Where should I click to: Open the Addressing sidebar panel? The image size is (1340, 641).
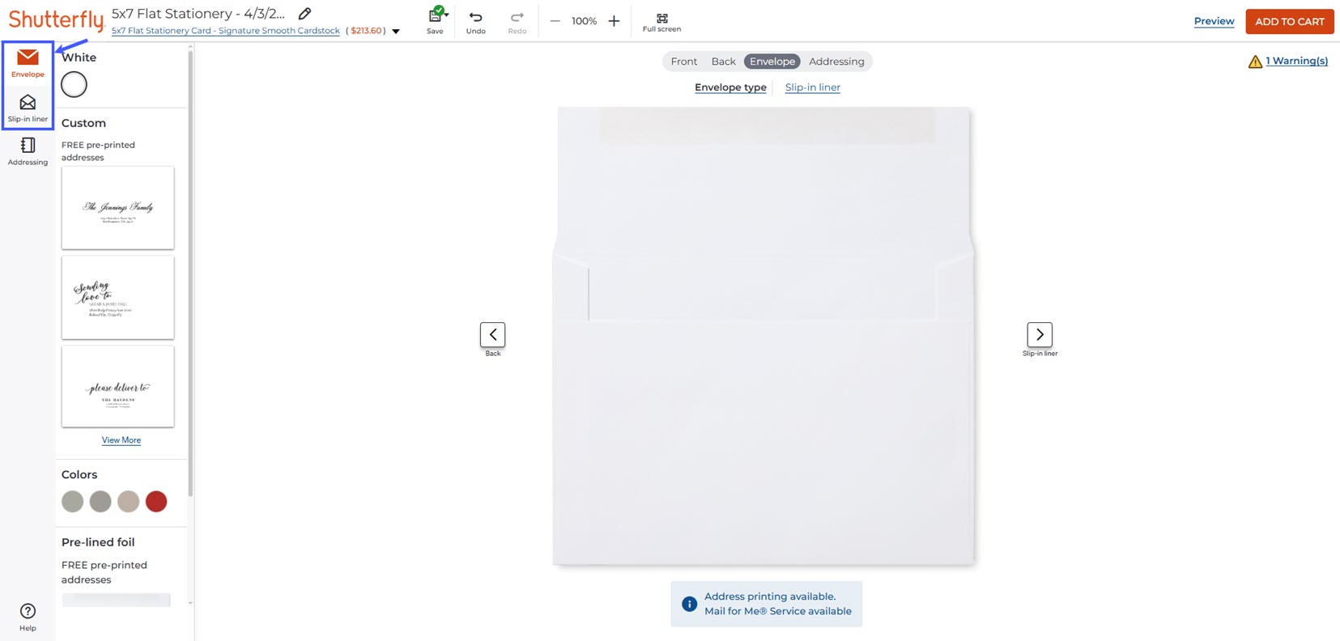point(28,151)
